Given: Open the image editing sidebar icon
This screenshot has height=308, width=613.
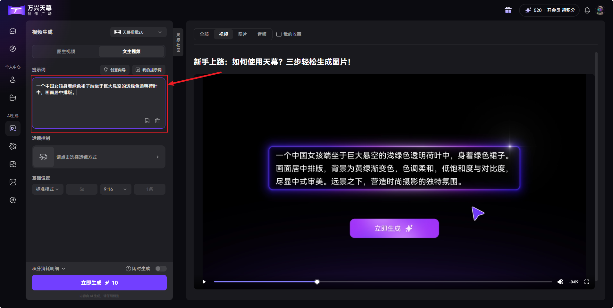Looking at the screenshot, I should (x=13, y=182).
